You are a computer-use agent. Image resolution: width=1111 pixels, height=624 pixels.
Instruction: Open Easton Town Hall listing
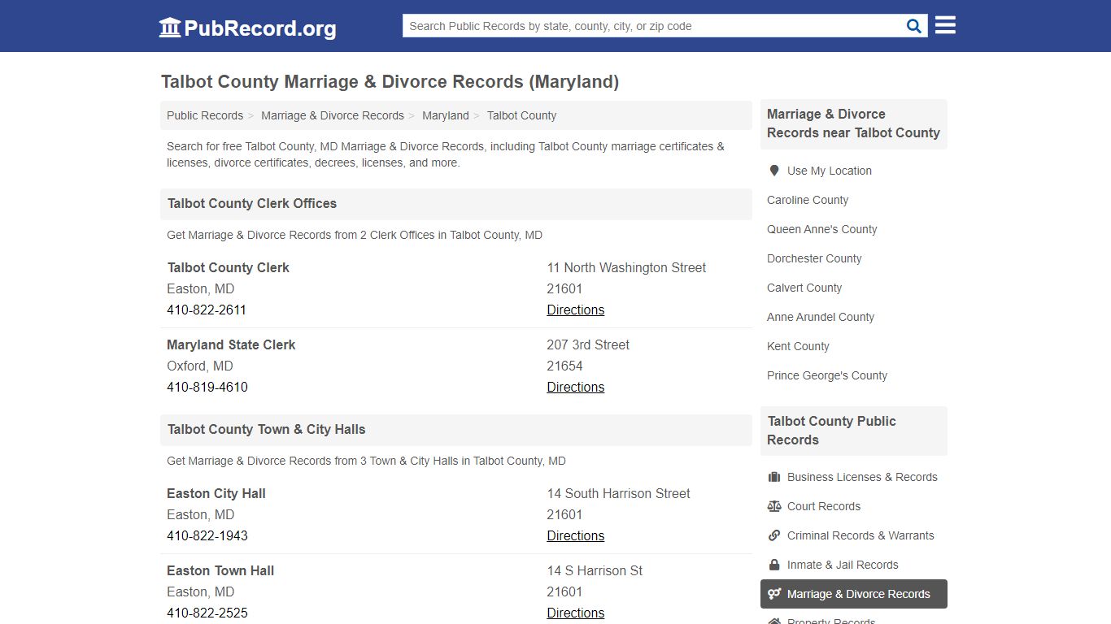(220, 570)
